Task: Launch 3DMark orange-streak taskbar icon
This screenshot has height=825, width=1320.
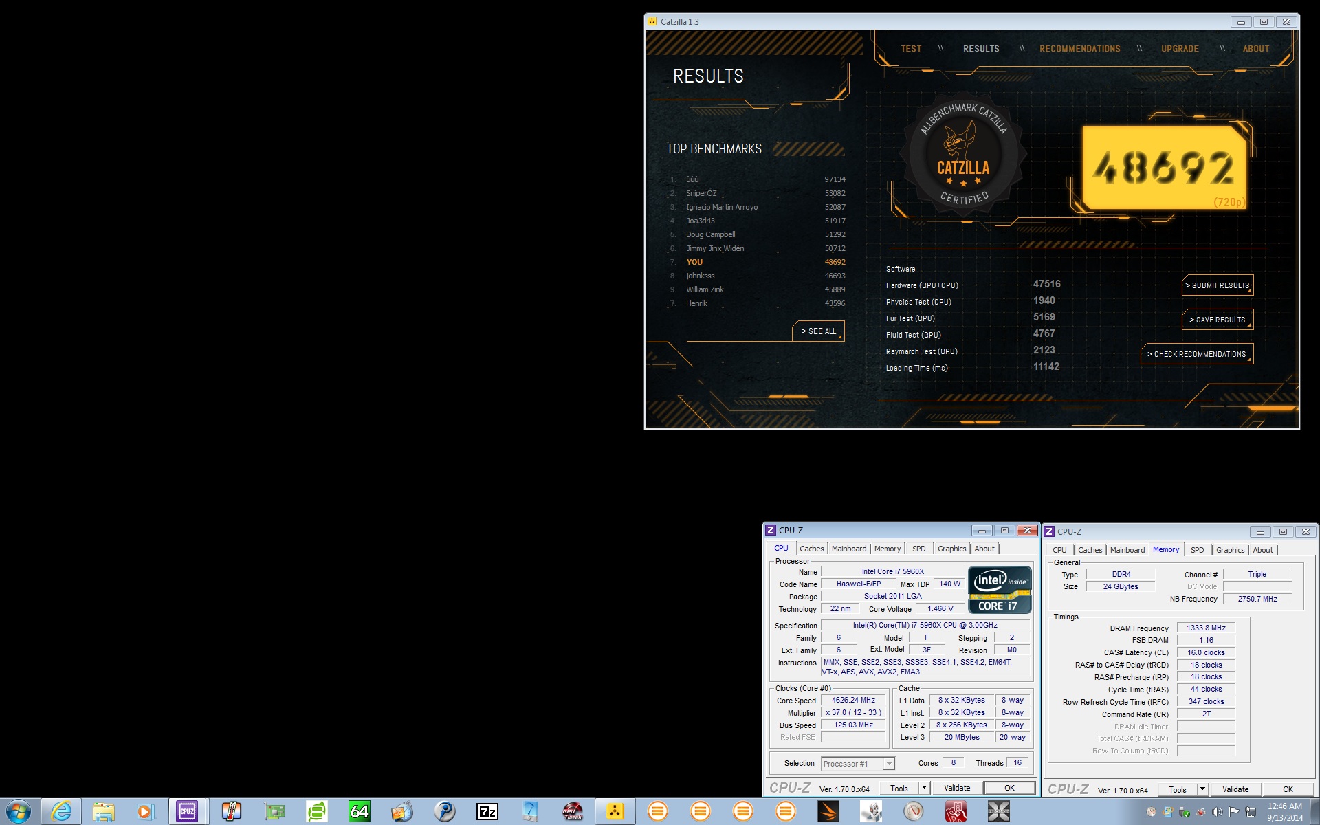Action: 828,812
